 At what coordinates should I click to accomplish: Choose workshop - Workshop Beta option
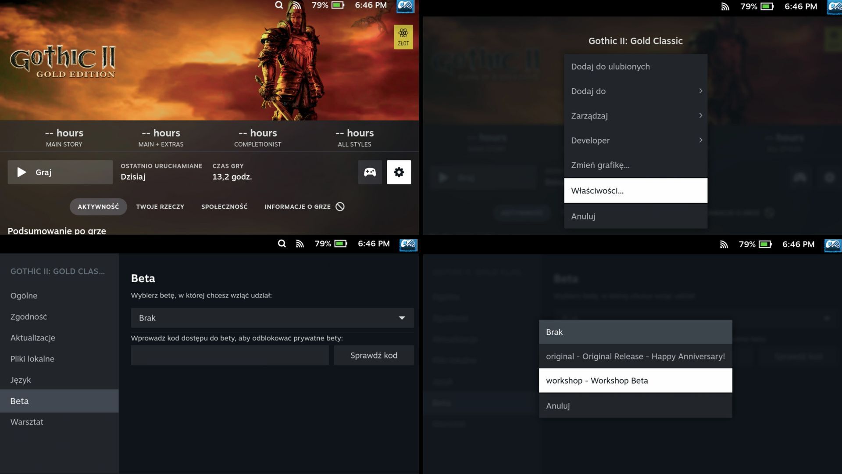pos(635,381)
